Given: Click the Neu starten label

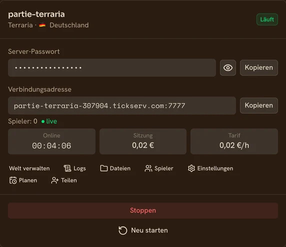Looking at the screenshot, I should pos(149,231).
